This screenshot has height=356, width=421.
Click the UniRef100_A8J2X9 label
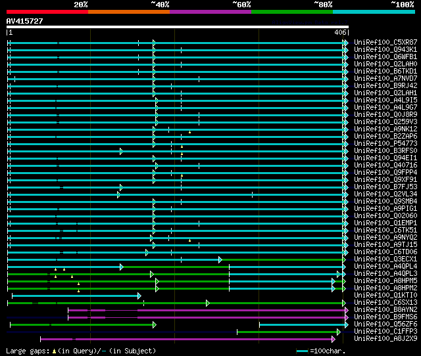click(x=385, y=339)
